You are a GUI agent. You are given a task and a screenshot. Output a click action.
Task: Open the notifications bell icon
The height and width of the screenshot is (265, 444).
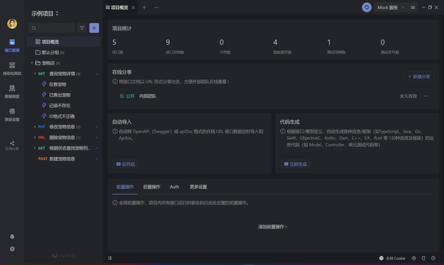tap(12, 237)
